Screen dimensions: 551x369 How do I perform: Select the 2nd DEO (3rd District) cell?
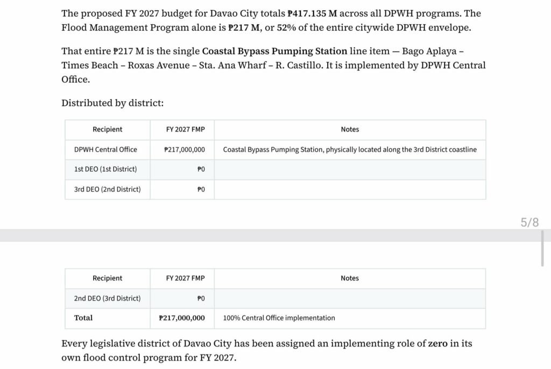(107, 299)
